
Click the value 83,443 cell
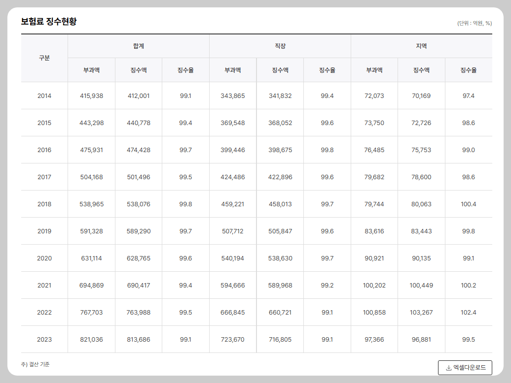point(421,231)
